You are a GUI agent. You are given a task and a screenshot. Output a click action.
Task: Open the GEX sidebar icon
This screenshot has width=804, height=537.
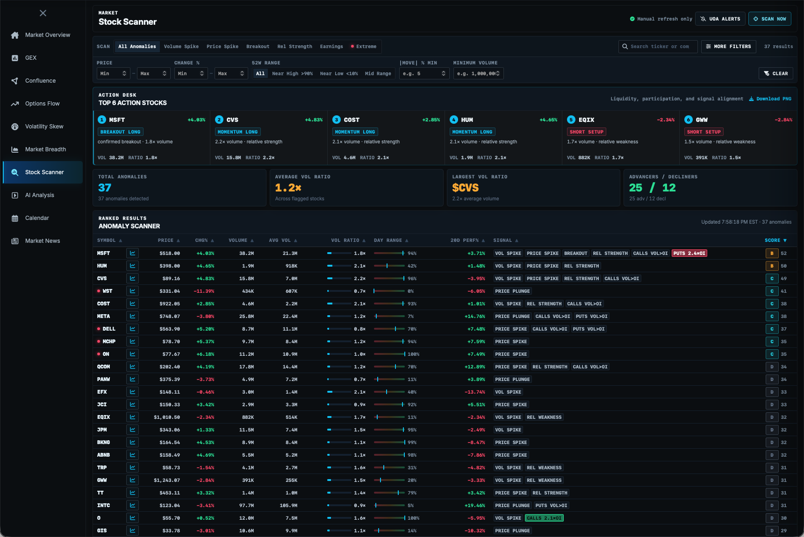pos(15,58)
